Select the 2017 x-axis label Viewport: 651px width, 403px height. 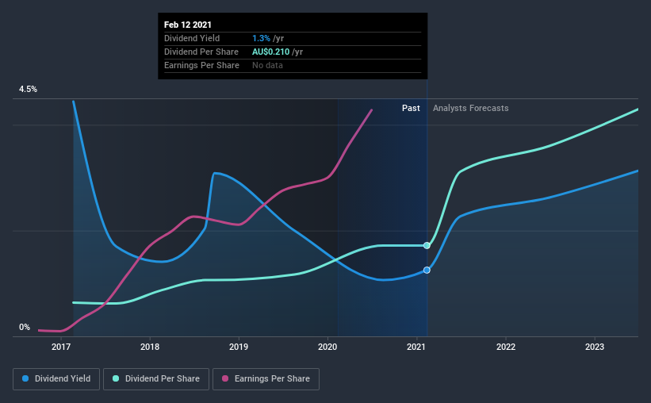click(x=61, y=347)
